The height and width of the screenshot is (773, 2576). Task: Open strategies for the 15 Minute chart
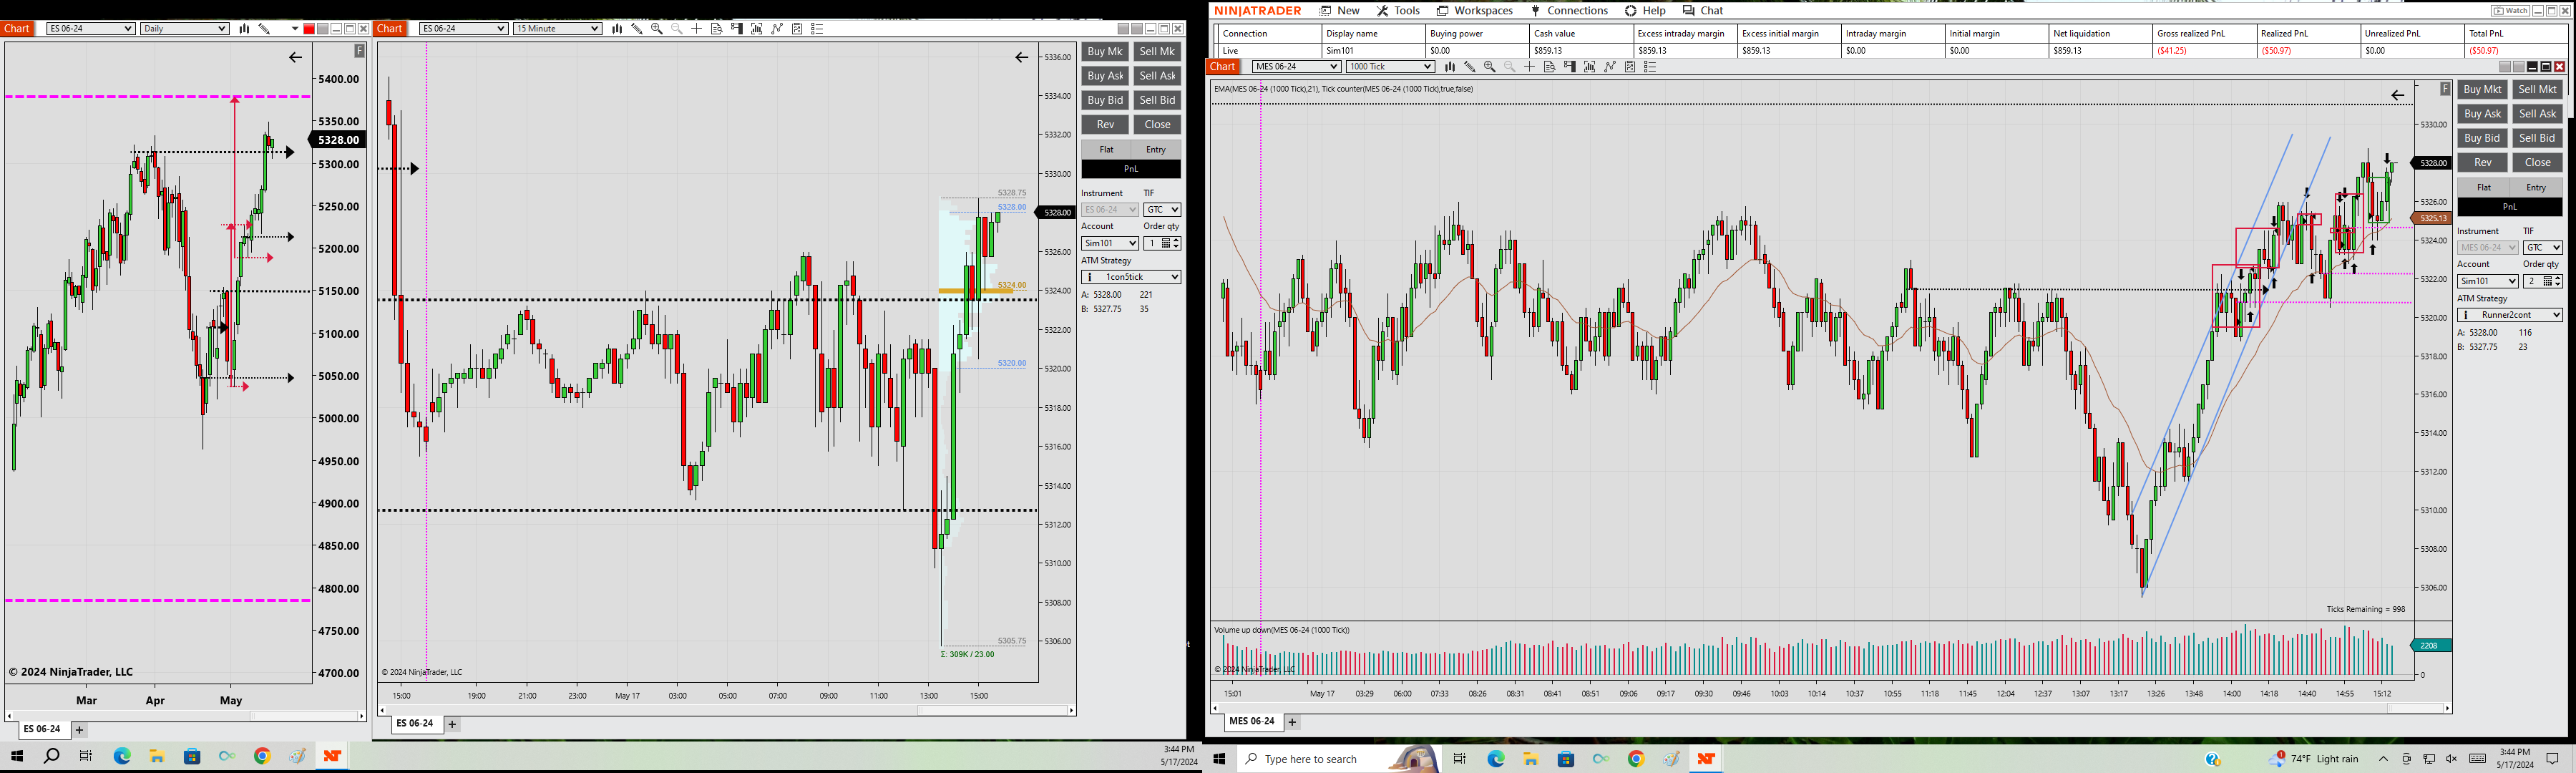pyautogui.click(x=777, y=29)
